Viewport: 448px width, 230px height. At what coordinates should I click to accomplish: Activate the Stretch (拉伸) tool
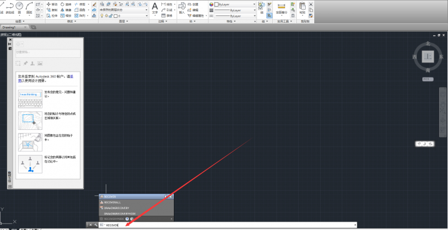[x=52, y=15]
